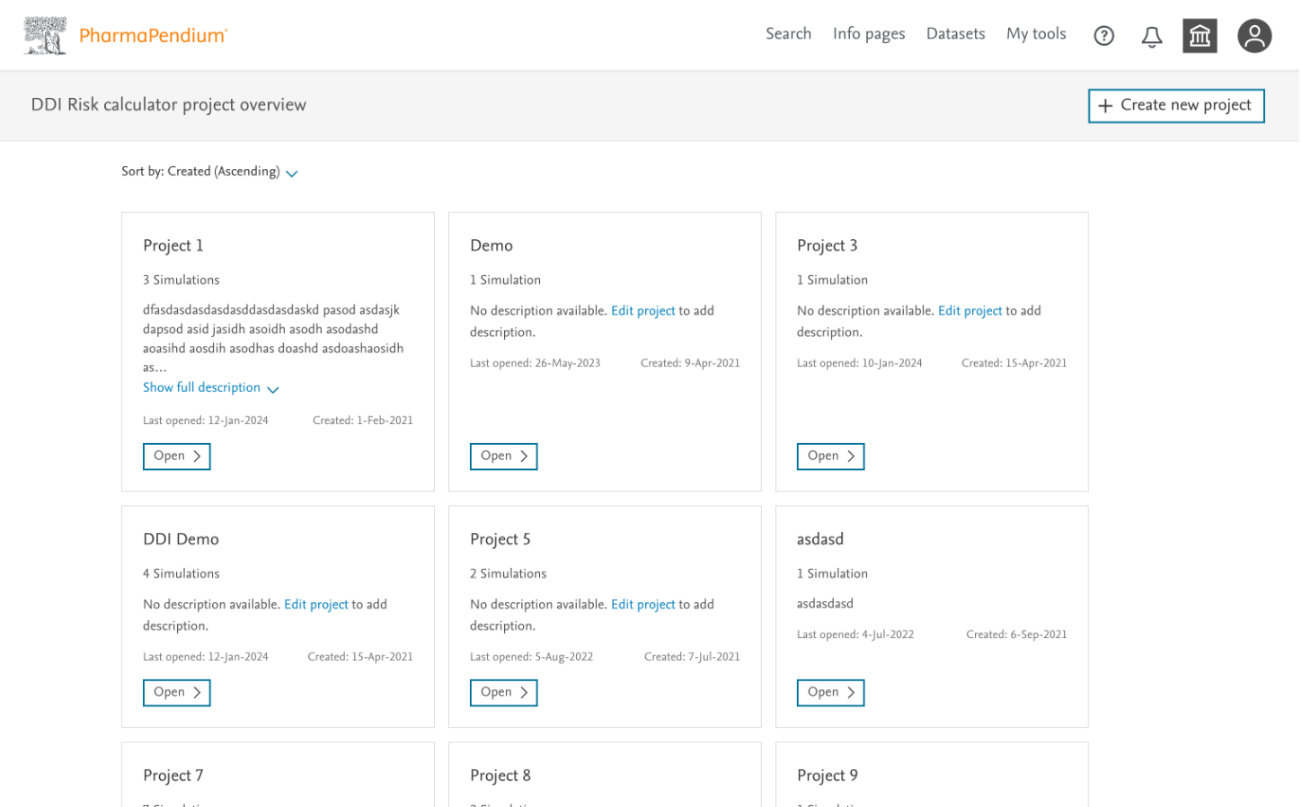Image resolution: width=1302 pixels, height=807 pixels.
Task: Click Edit project link in DDI Demo card
Action: (315, 605)
